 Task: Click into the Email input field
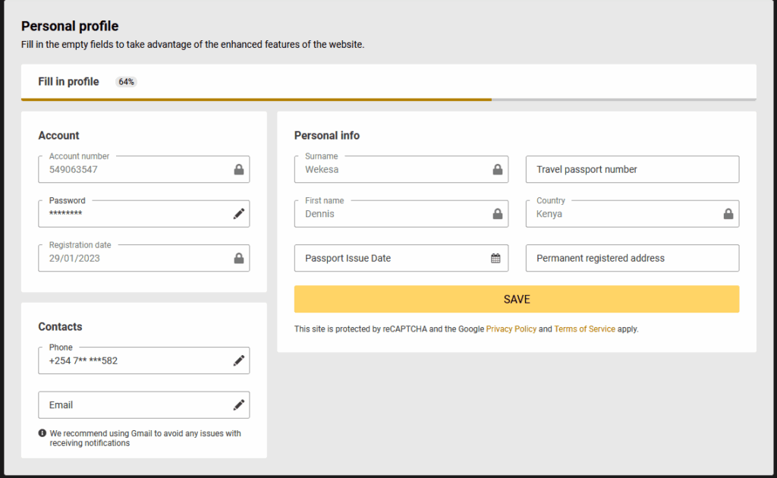pos(133,405)
